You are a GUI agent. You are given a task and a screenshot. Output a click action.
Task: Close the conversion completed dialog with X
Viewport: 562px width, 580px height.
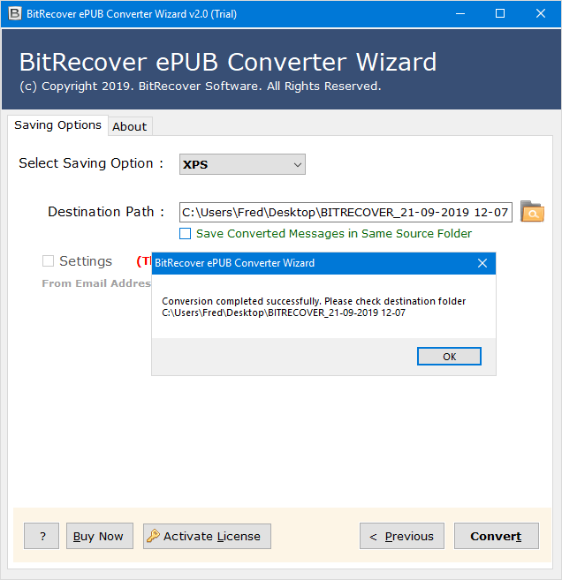pyautogui.click(x=482, y=263)
